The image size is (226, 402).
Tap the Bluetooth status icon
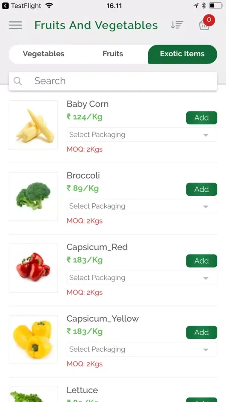[x=204, y=5]
